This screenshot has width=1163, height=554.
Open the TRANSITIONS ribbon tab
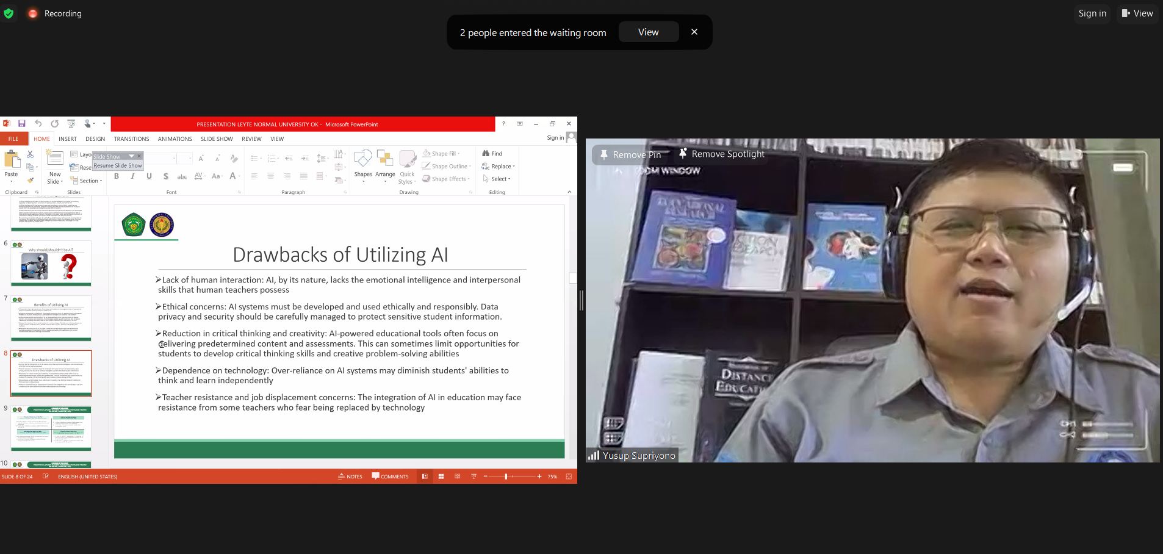(x=131, y=139)
